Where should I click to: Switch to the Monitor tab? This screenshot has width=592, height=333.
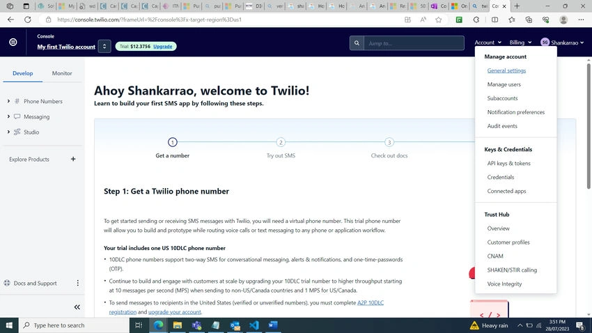62,73
